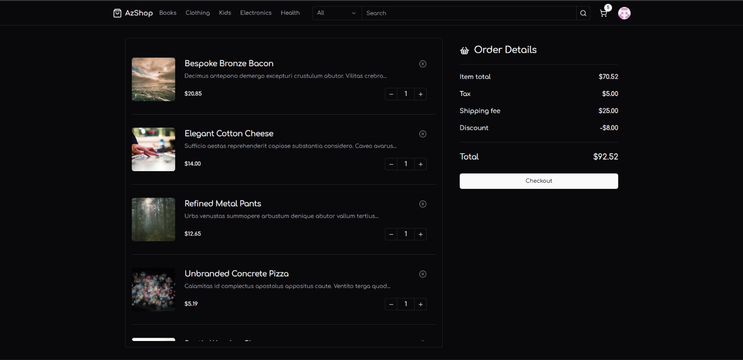Click the quantity value for Bespoke Bronze Bacon

point(406,94)
